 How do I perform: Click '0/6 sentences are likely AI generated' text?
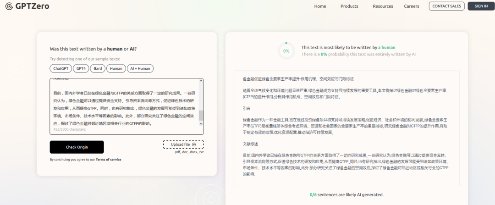click(x=346, y=194)
